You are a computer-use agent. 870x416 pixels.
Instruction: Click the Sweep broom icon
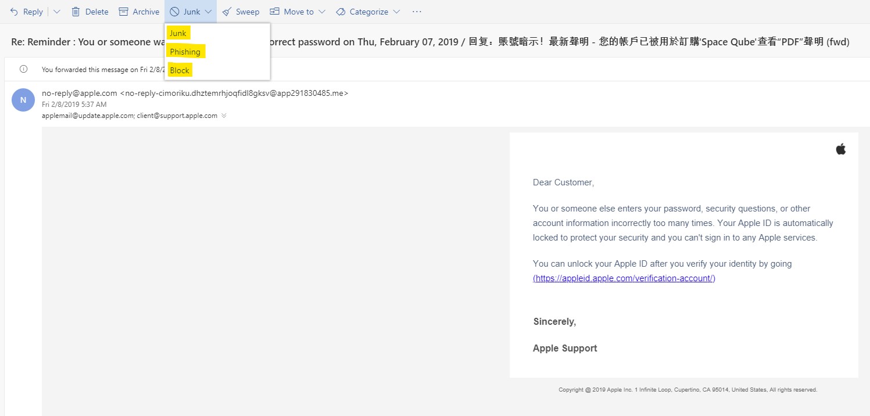(227, 12)
